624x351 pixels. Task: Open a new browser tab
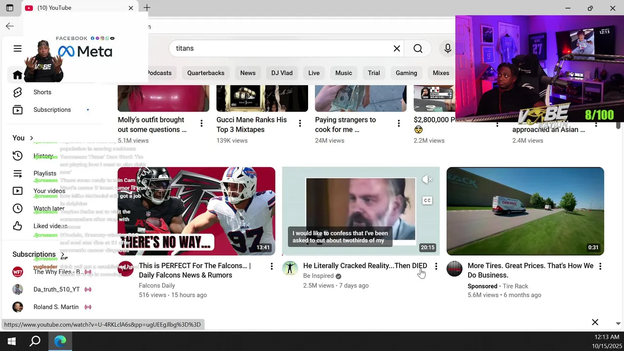147,8
